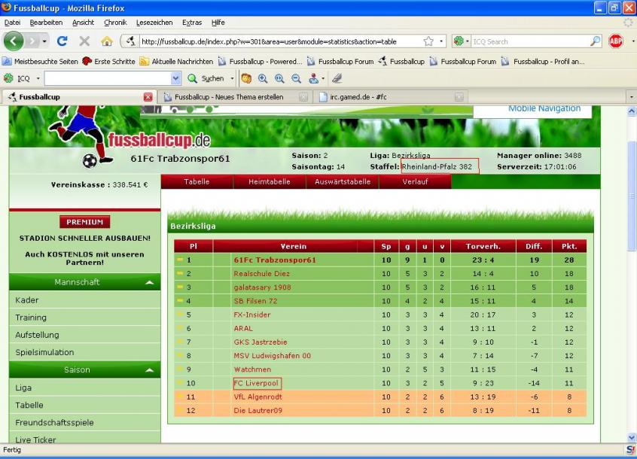Switch to the Auswärtstabelle tab
Viewport: 637px width, 459px height.
click(343, 181)
